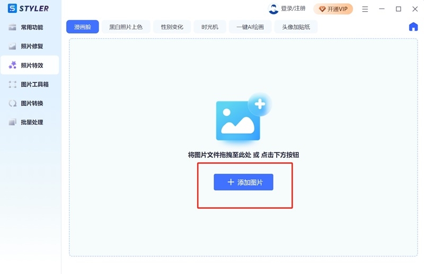Open the hamburger menu icon
Image resolution: width=424 pixels, height=274 pixels.
tap(365, 9)
